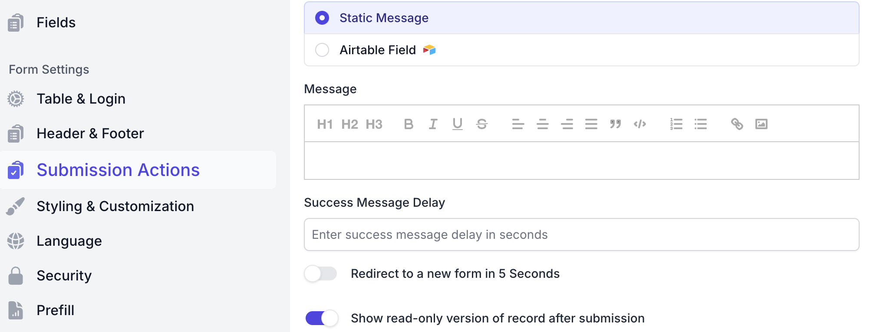The image size is (870, 332).
Task: Apply Italic formatting in the message editor
Action: pyautogui.click(x=433, y=124)
